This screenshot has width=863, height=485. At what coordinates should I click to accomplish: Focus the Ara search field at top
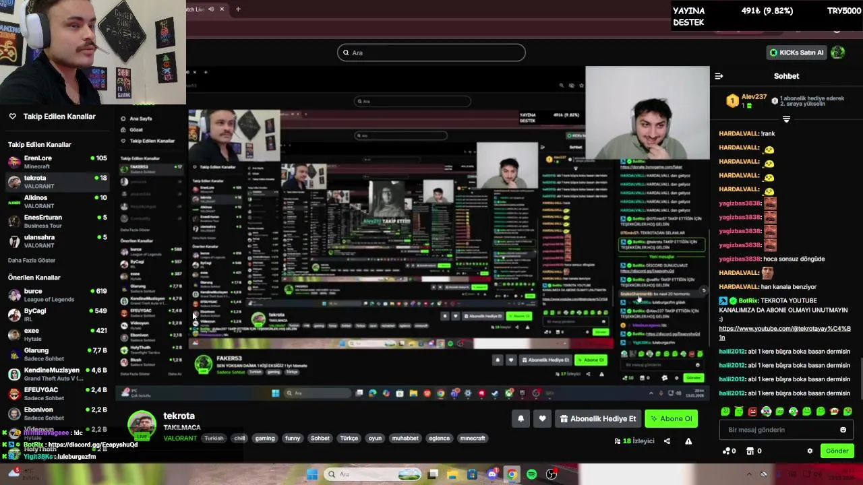point(431,53)
